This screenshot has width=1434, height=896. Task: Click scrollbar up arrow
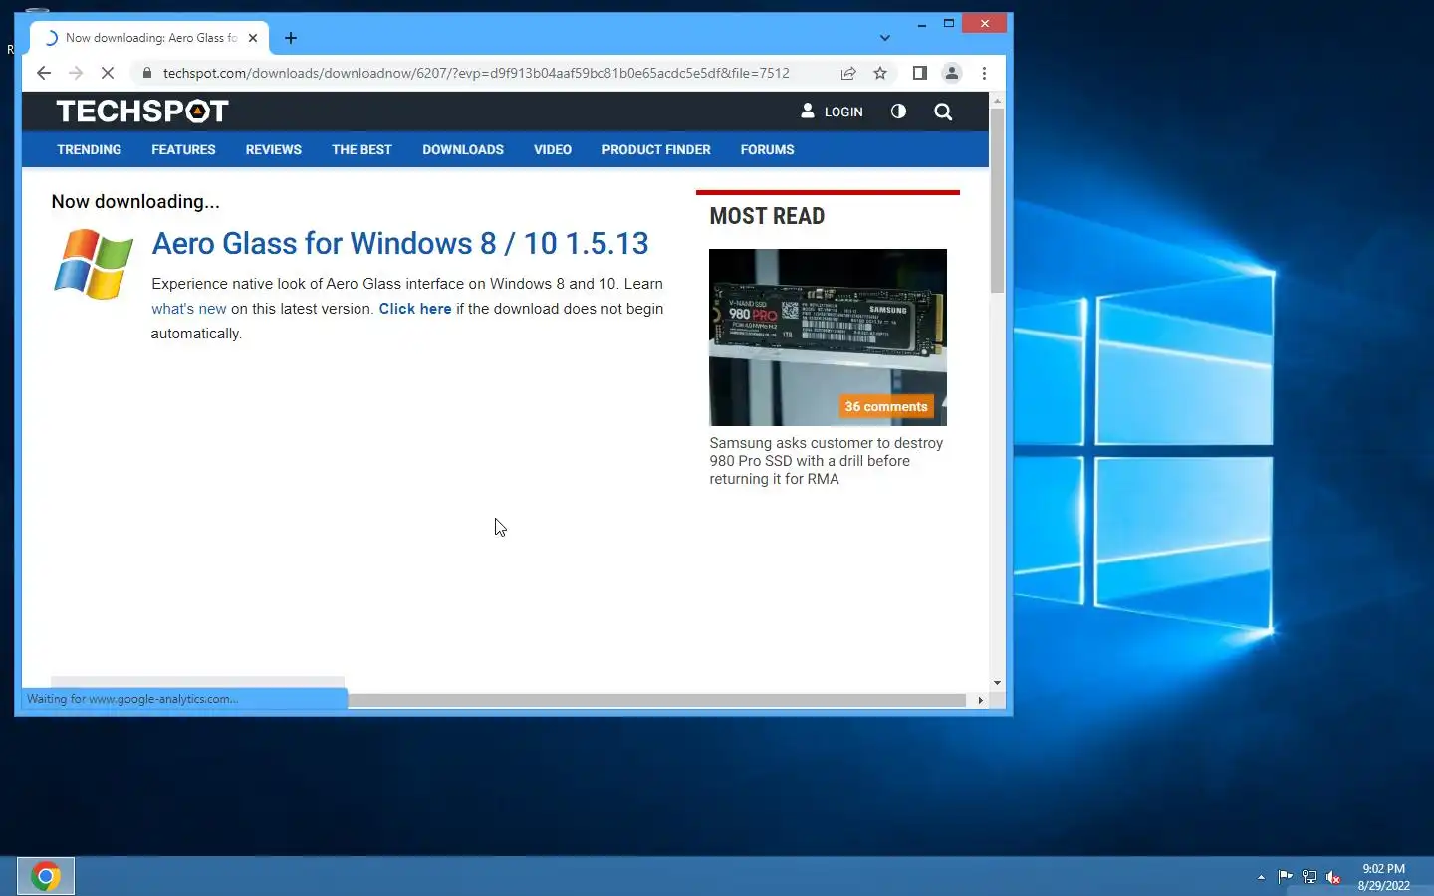(x=997, y=101)
